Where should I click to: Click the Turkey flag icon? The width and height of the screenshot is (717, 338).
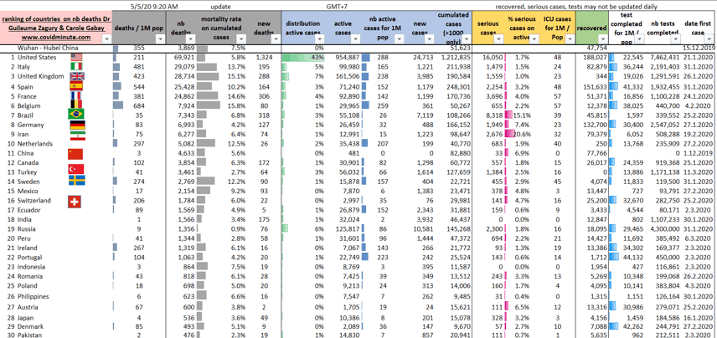pyautogui.click(x=76, y=170)
